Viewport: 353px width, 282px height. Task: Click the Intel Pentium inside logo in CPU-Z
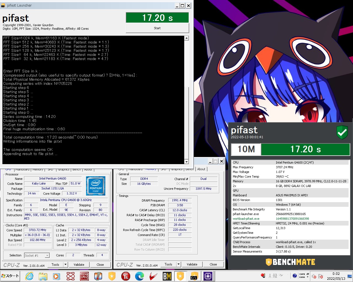click(96, 186)
